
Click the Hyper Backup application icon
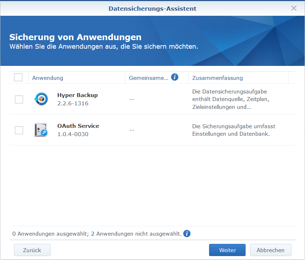point(41,99)
